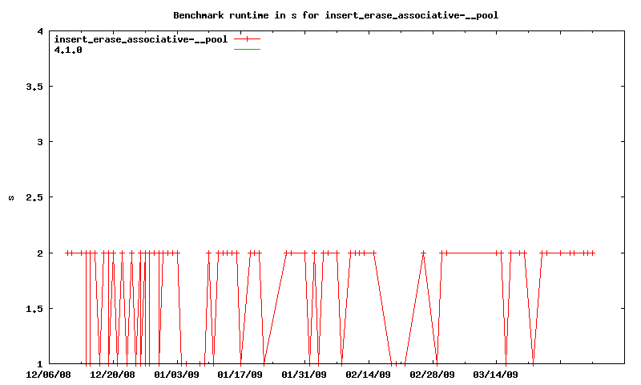Select the 2.5 y-axis tick label
The width and height of the screenshot is (641, 385).
click(34, 197)
